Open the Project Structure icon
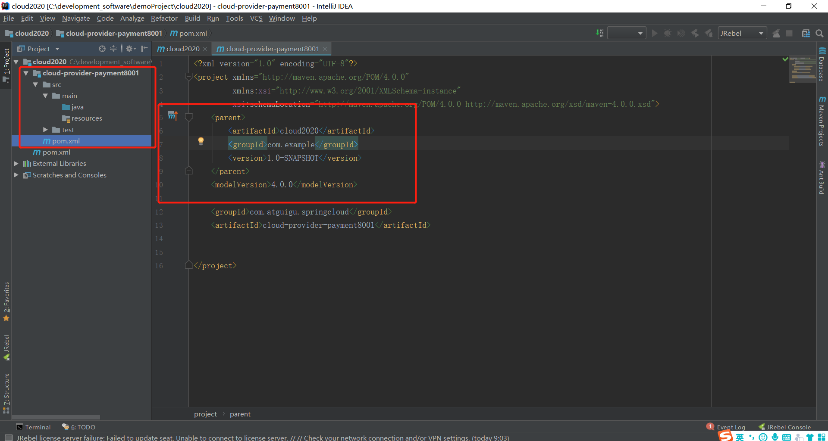 pyautogui.click(x=806, y=33)
